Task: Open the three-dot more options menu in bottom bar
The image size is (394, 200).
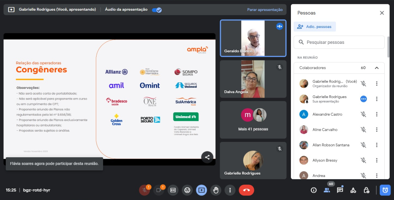Action: (x=230, y=190)
